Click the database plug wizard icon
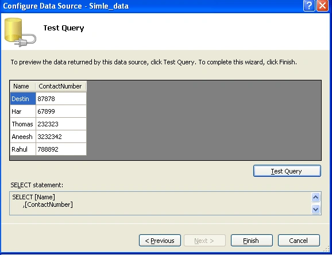Screen dimensions: 332x255 click(x=20, y=32)
